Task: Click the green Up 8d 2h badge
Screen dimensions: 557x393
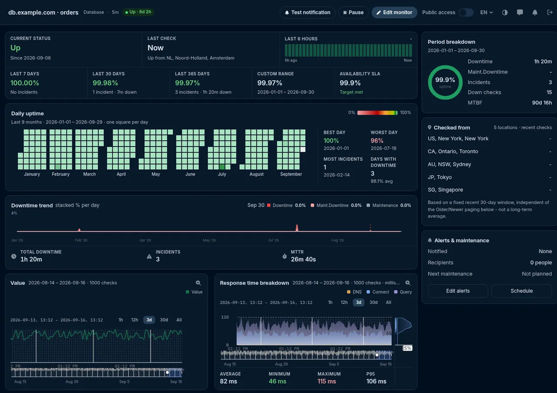Action: point(138,12)
